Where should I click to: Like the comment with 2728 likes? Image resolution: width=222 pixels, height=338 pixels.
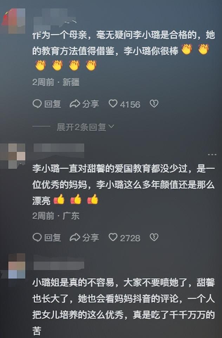[x=113, y=237]
